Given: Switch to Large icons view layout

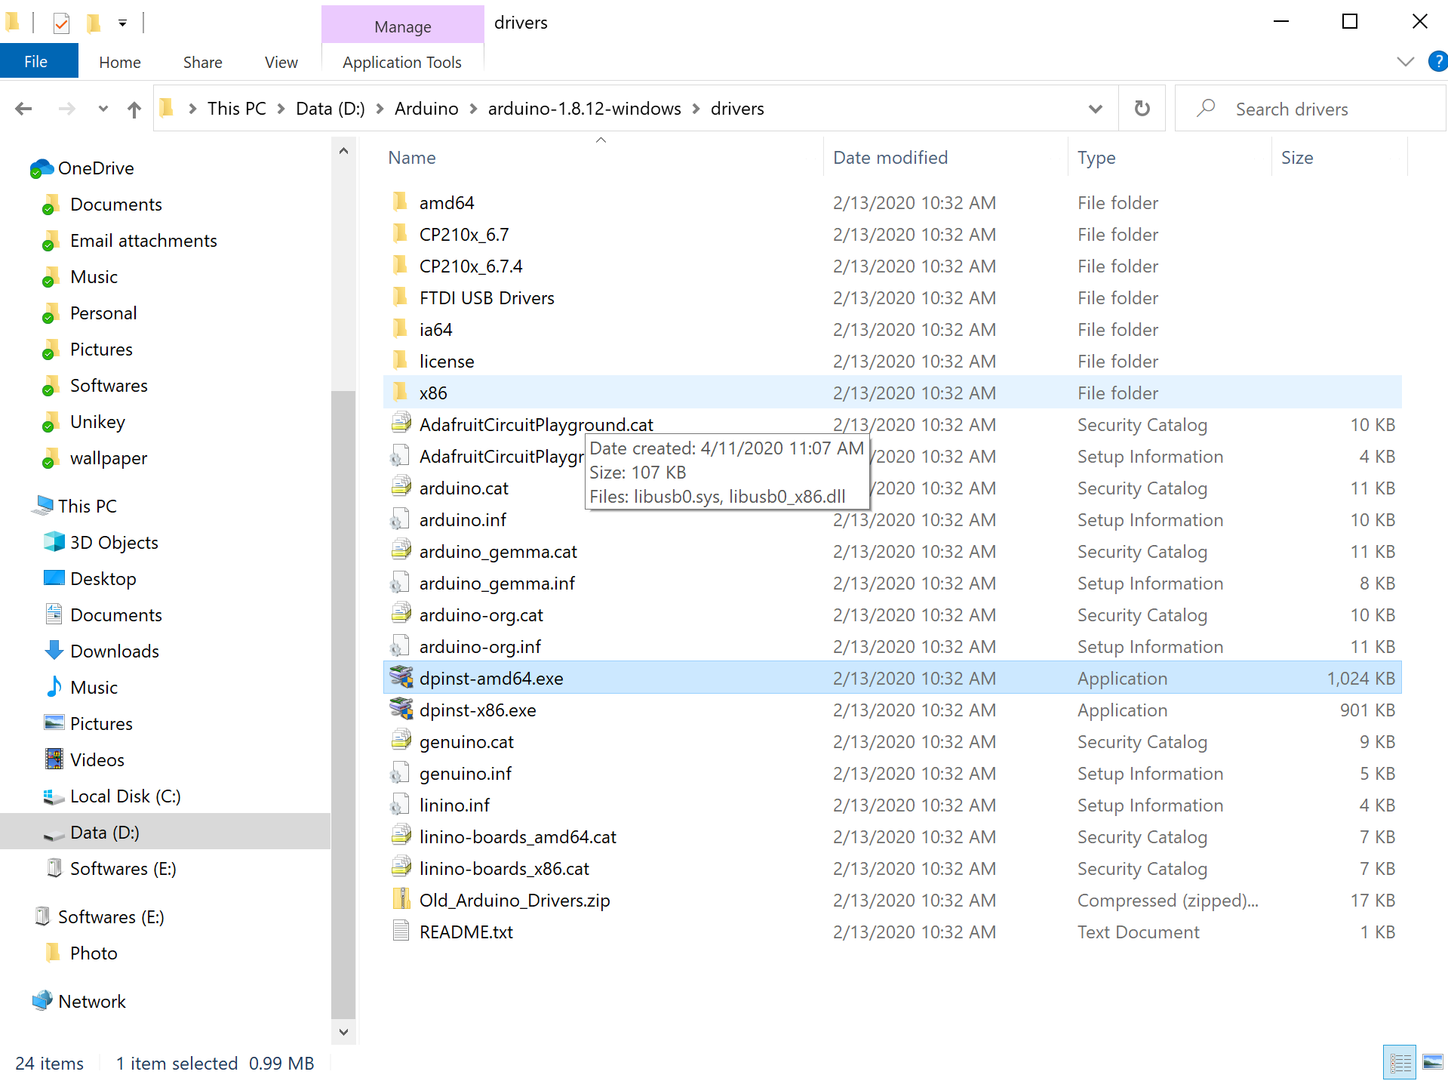Looking at the screenshot, I should (x=1432, y=1063).
